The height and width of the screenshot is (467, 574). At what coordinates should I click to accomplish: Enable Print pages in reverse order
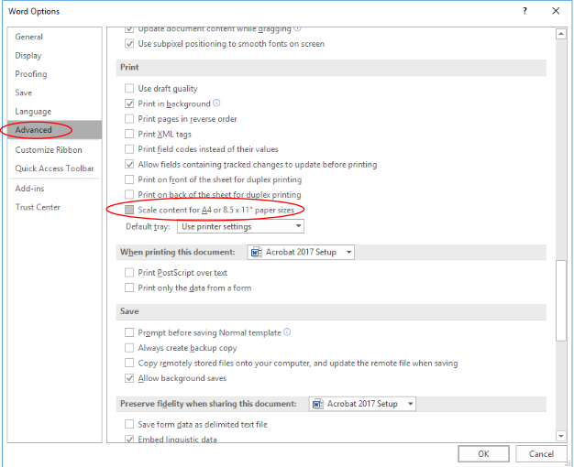129,119
